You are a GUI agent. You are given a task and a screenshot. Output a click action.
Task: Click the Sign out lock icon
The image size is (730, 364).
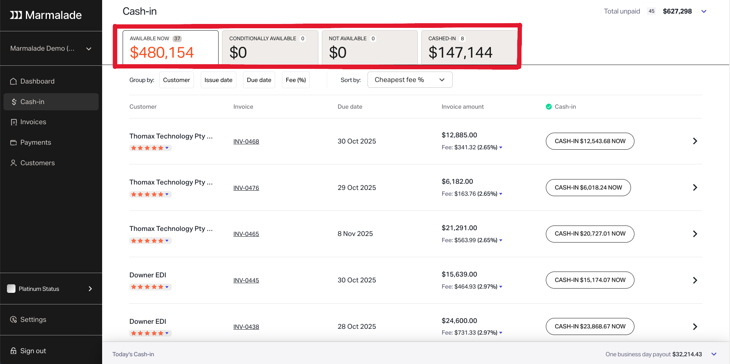(14, 351)
